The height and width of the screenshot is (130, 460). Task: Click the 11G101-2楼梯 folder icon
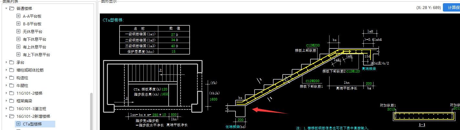click(12, 93)
